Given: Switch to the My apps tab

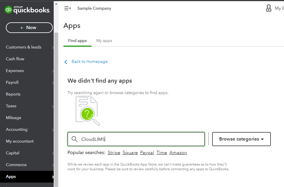Looking at the screenshot, I should pyautogui.click(x=104, y=41).
